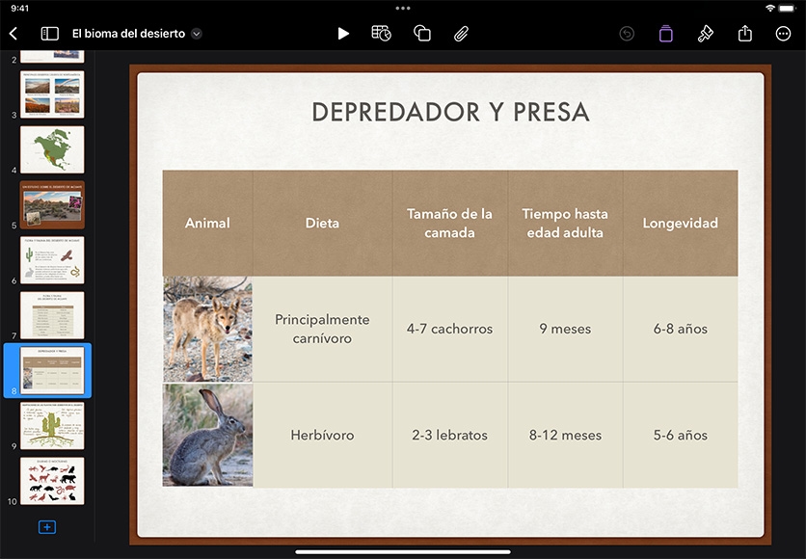The height and width of the screenshot is (559, 806).
Task: Tap the multitasking three-dots at top
Action: pyautogui.click(x=403, y=9)
